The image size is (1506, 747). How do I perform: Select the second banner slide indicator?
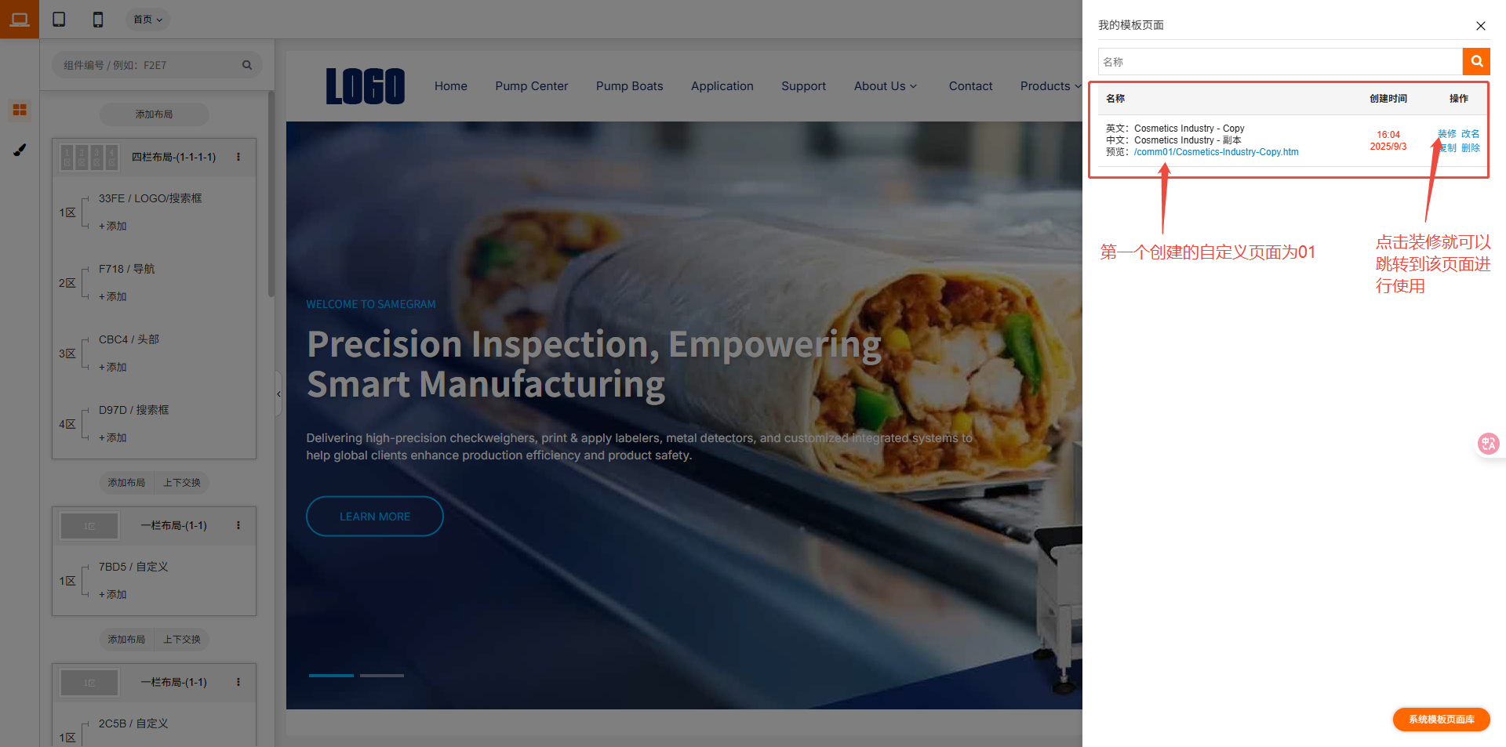click(x=382, y=676)
